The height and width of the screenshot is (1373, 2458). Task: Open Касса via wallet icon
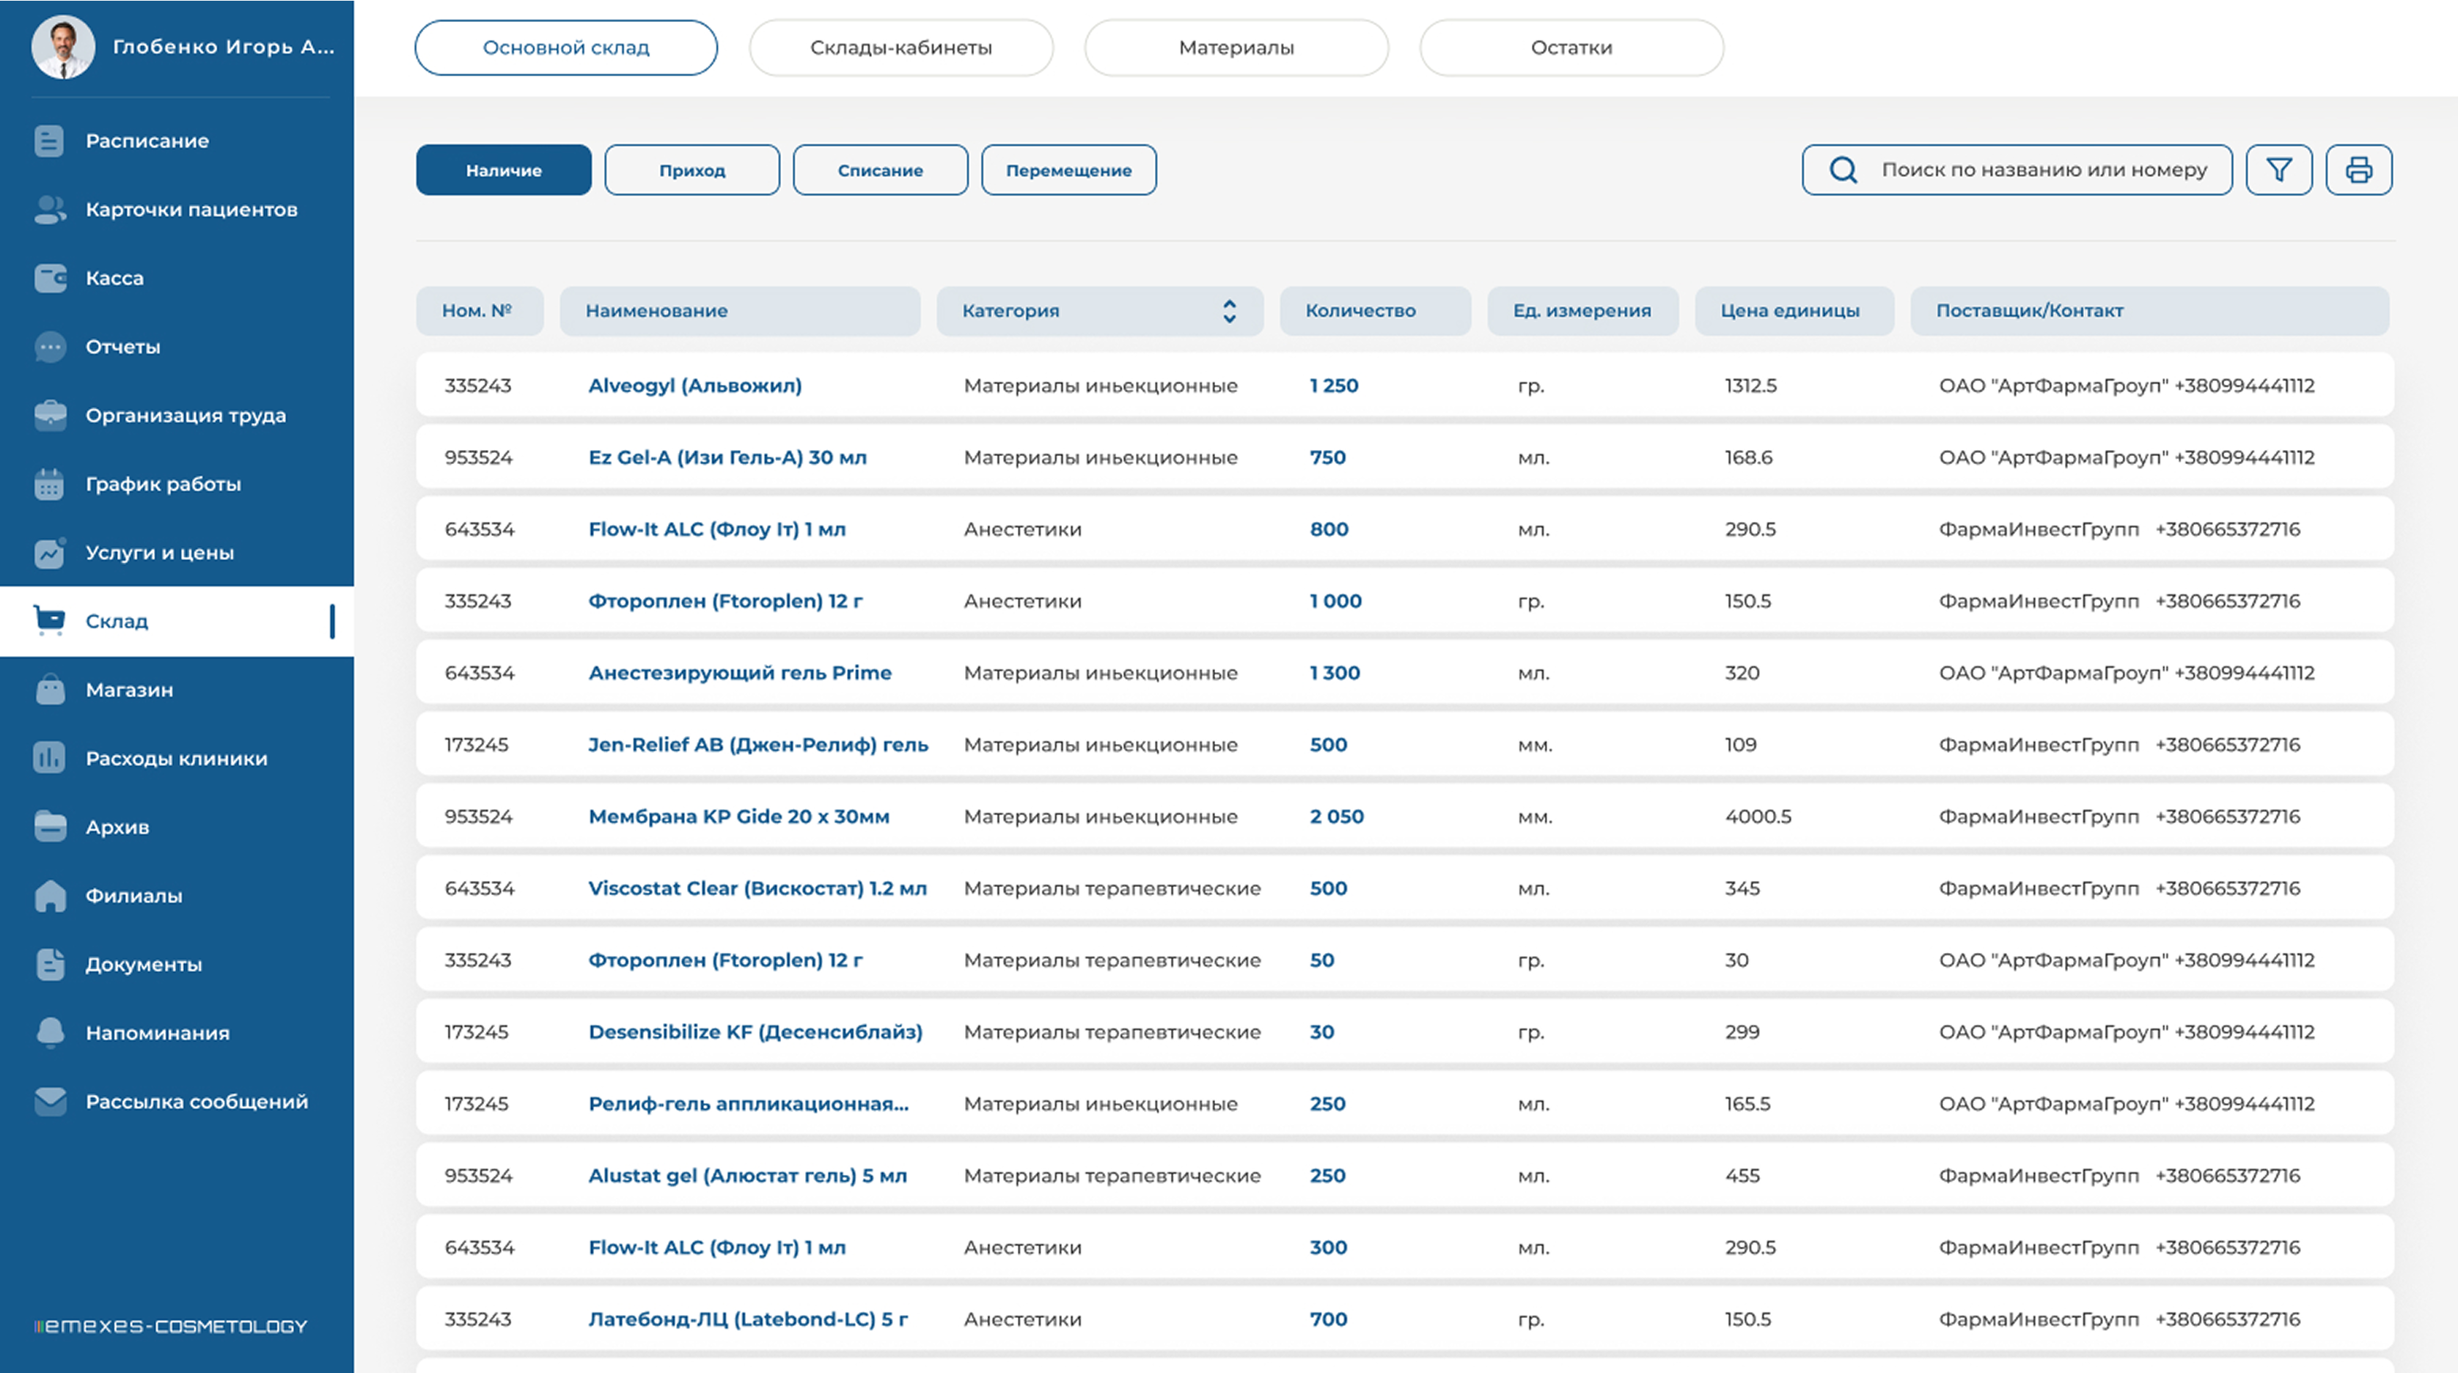click(50, 278)
